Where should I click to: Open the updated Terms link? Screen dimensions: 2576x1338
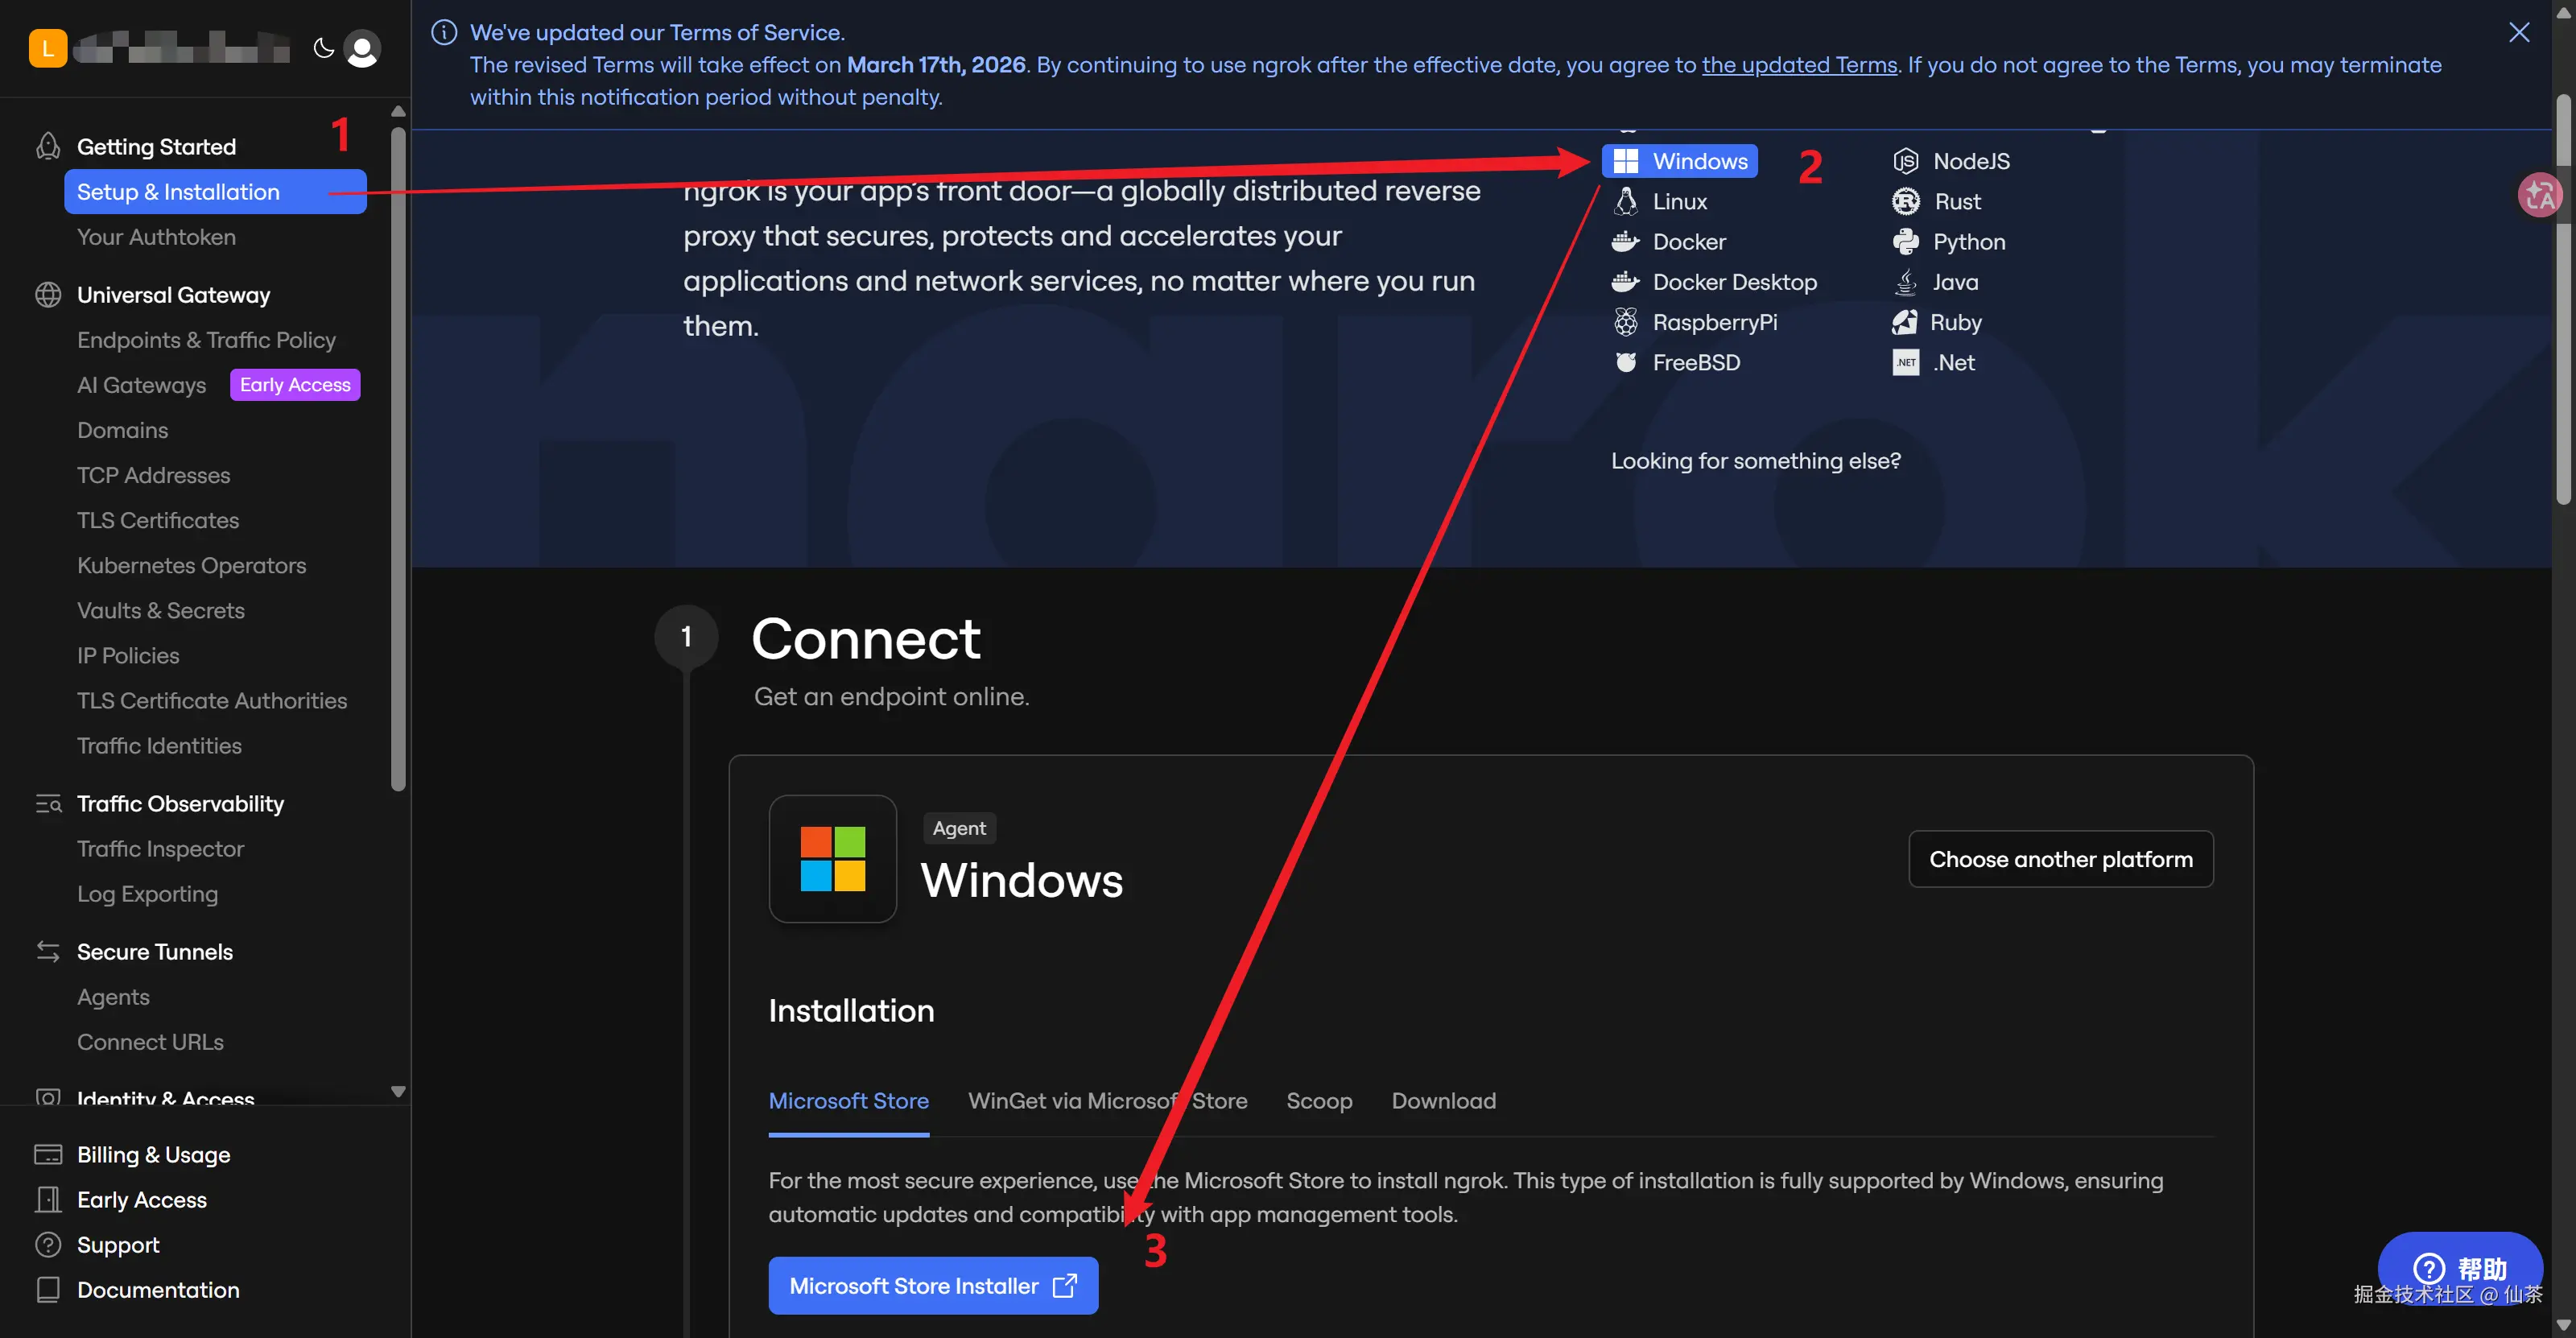1799,65
